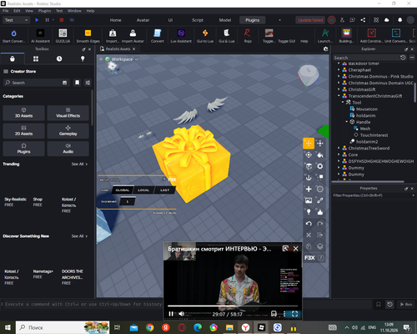Seek on the video progress bar
Image resolution: width=417 pixels, height=334 pixels.
coord(233,306)
